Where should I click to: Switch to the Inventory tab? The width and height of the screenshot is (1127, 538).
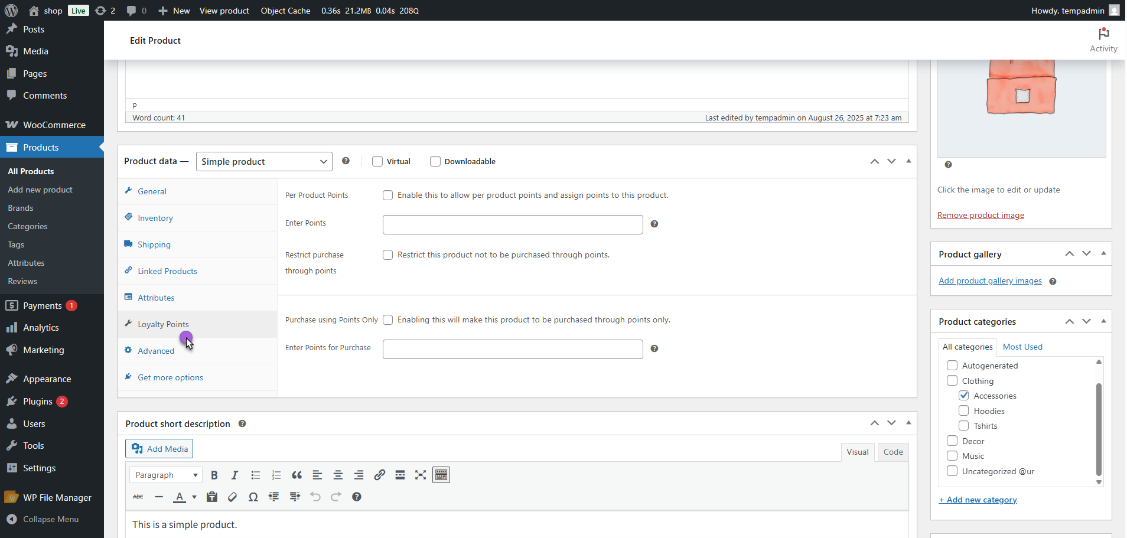click(x=155, y=219)
